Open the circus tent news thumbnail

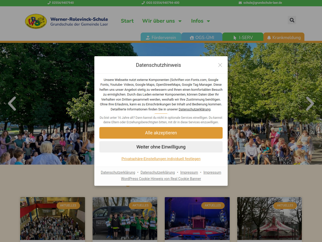[269, 219]
